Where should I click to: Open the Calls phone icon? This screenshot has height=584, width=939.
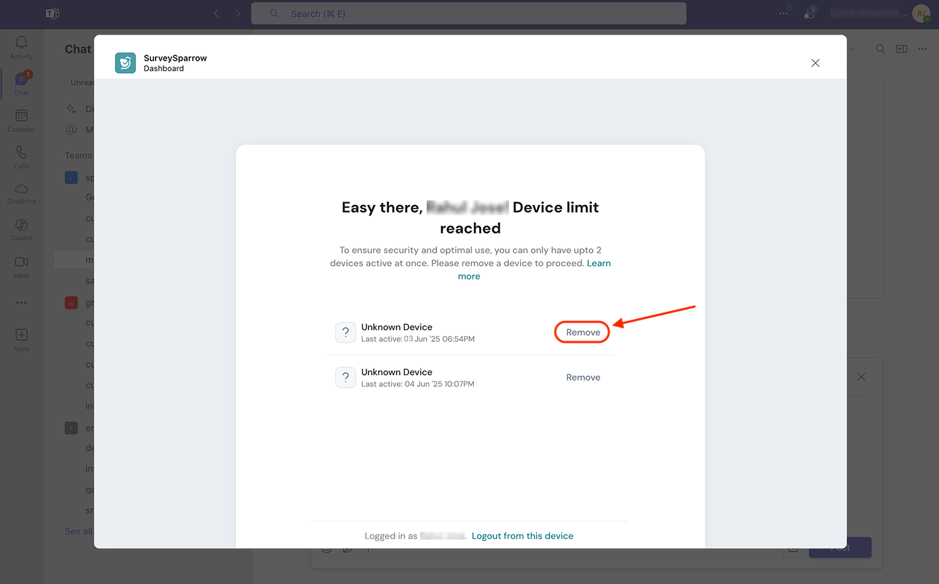pyautogui.click(x=22, y=156)
